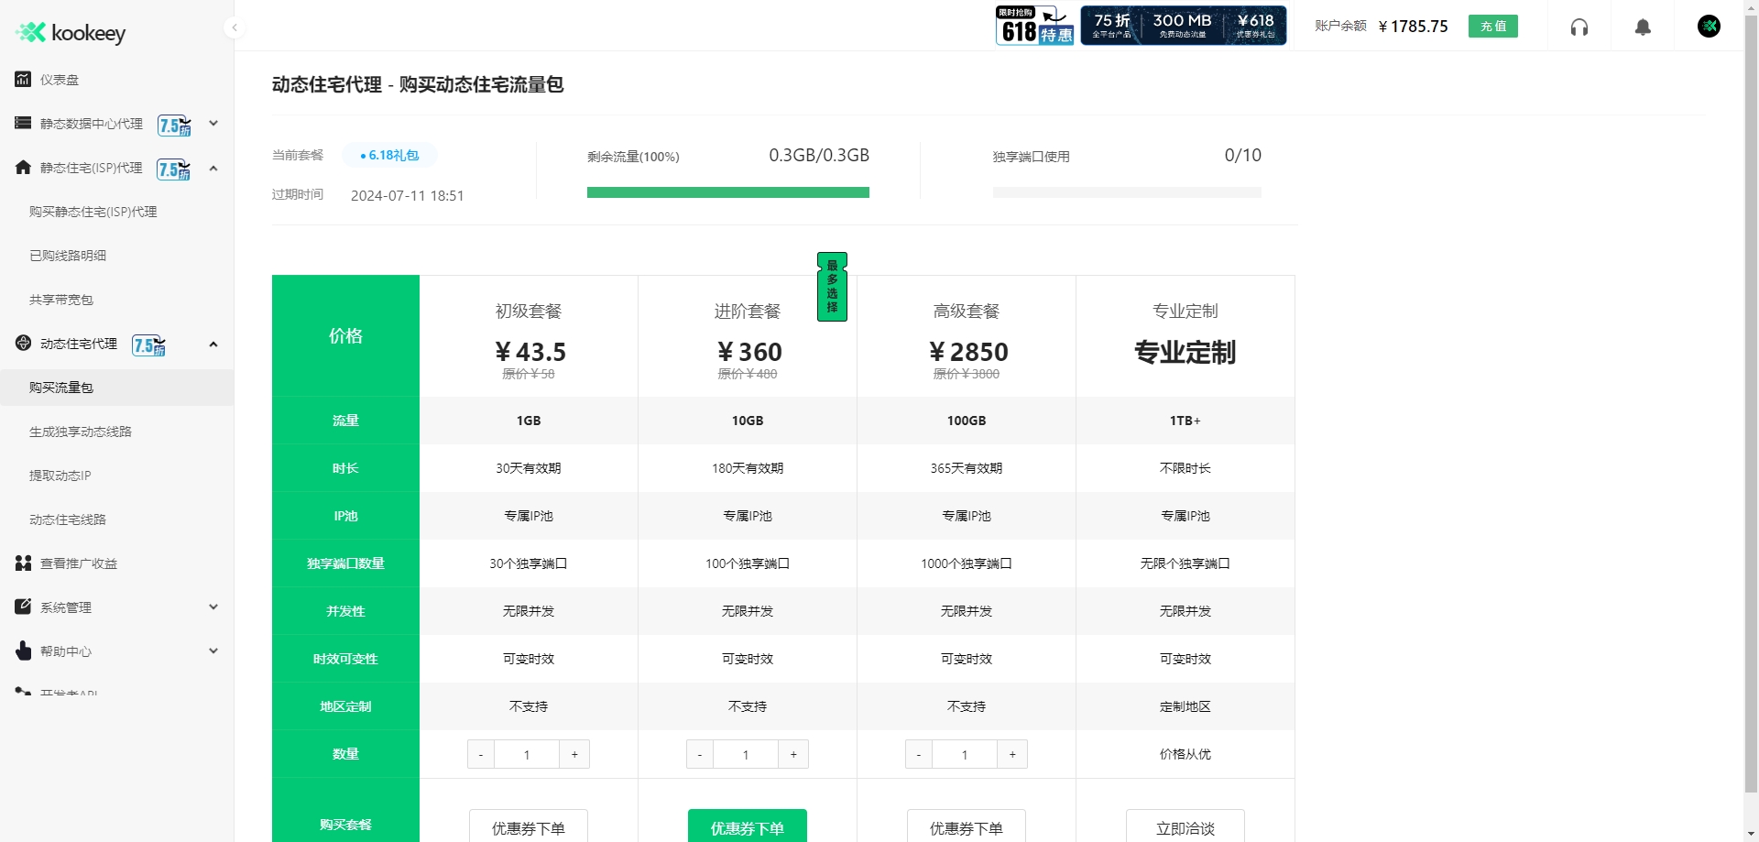This screenshot has width=1759, height=842.
Task: Collapse the sidebar with the left arrow
Action: (x=235, y=27)
